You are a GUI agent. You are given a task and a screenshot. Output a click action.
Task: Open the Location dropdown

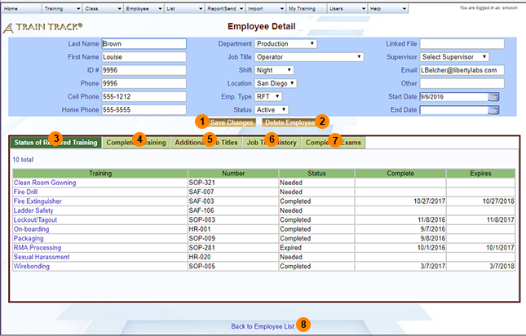pyautogui.click(x=276, y=83)
